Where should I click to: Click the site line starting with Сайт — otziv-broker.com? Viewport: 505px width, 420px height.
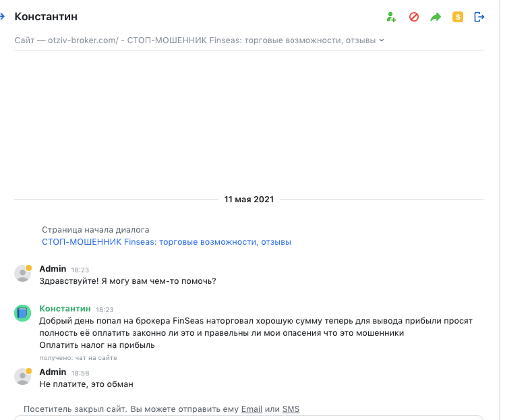point(195,40)
